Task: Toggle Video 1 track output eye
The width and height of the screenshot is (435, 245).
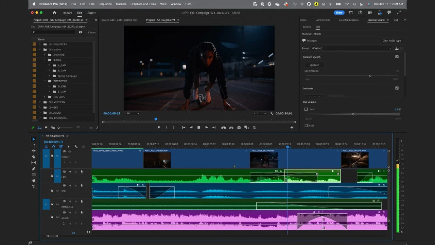Action: click(70, 151)
